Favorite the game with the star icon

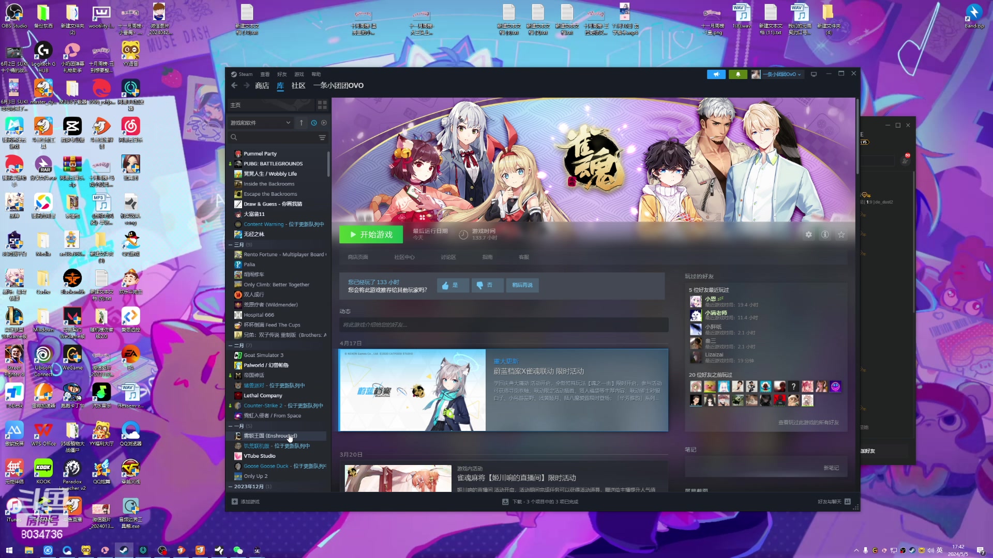click(841, 235)
